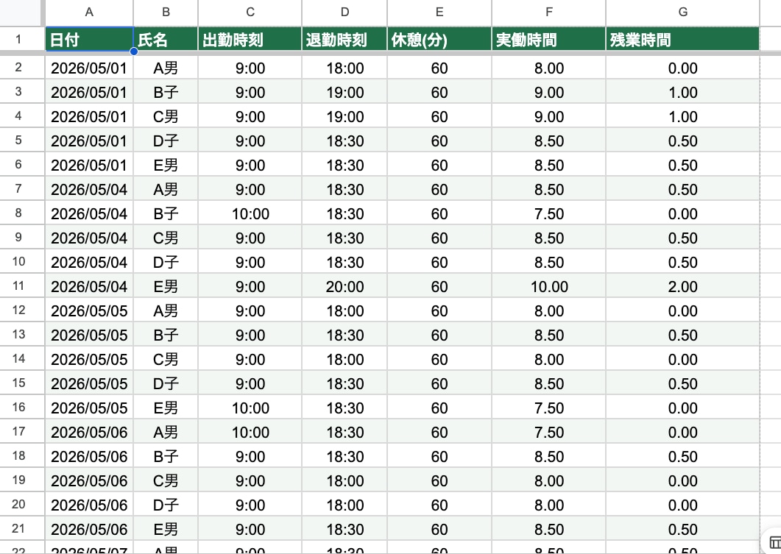The width and height of the screenshot is (781, 554).
Task: Click the table icon at bottom right
Action: (x=774, y=542)
